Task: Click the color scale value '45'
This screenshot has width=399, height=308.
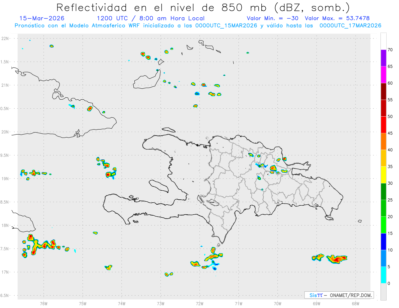Action: [x=390, y=133]
